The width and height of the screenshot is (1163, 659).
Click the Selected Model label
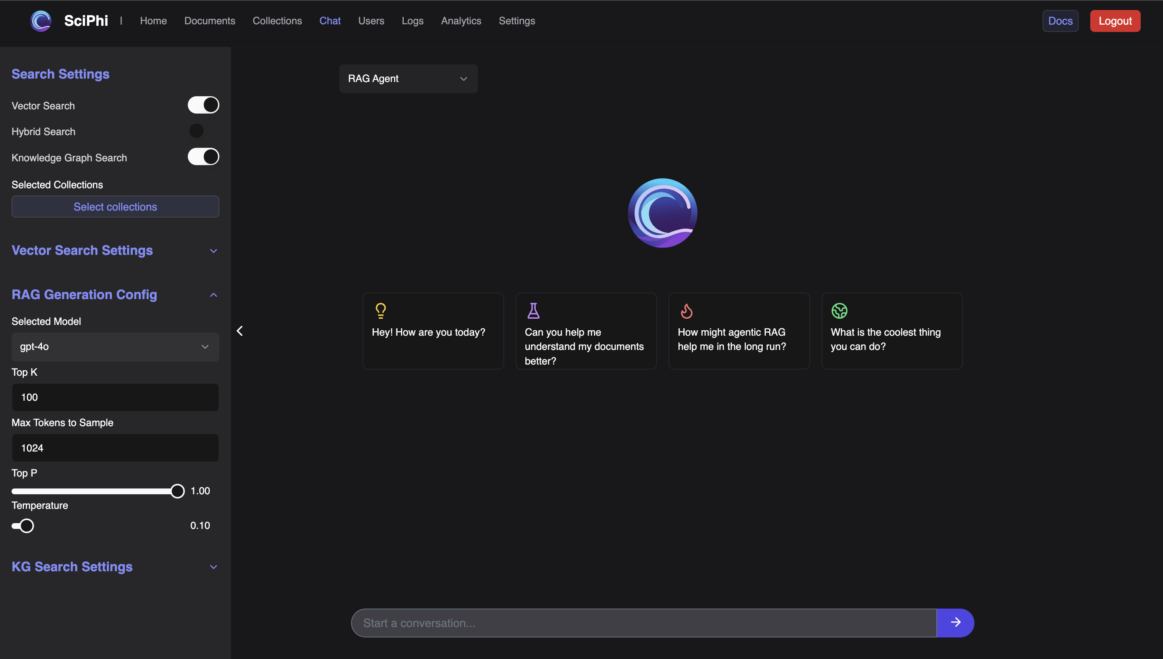pyautogui.click(x=46, y=321)
